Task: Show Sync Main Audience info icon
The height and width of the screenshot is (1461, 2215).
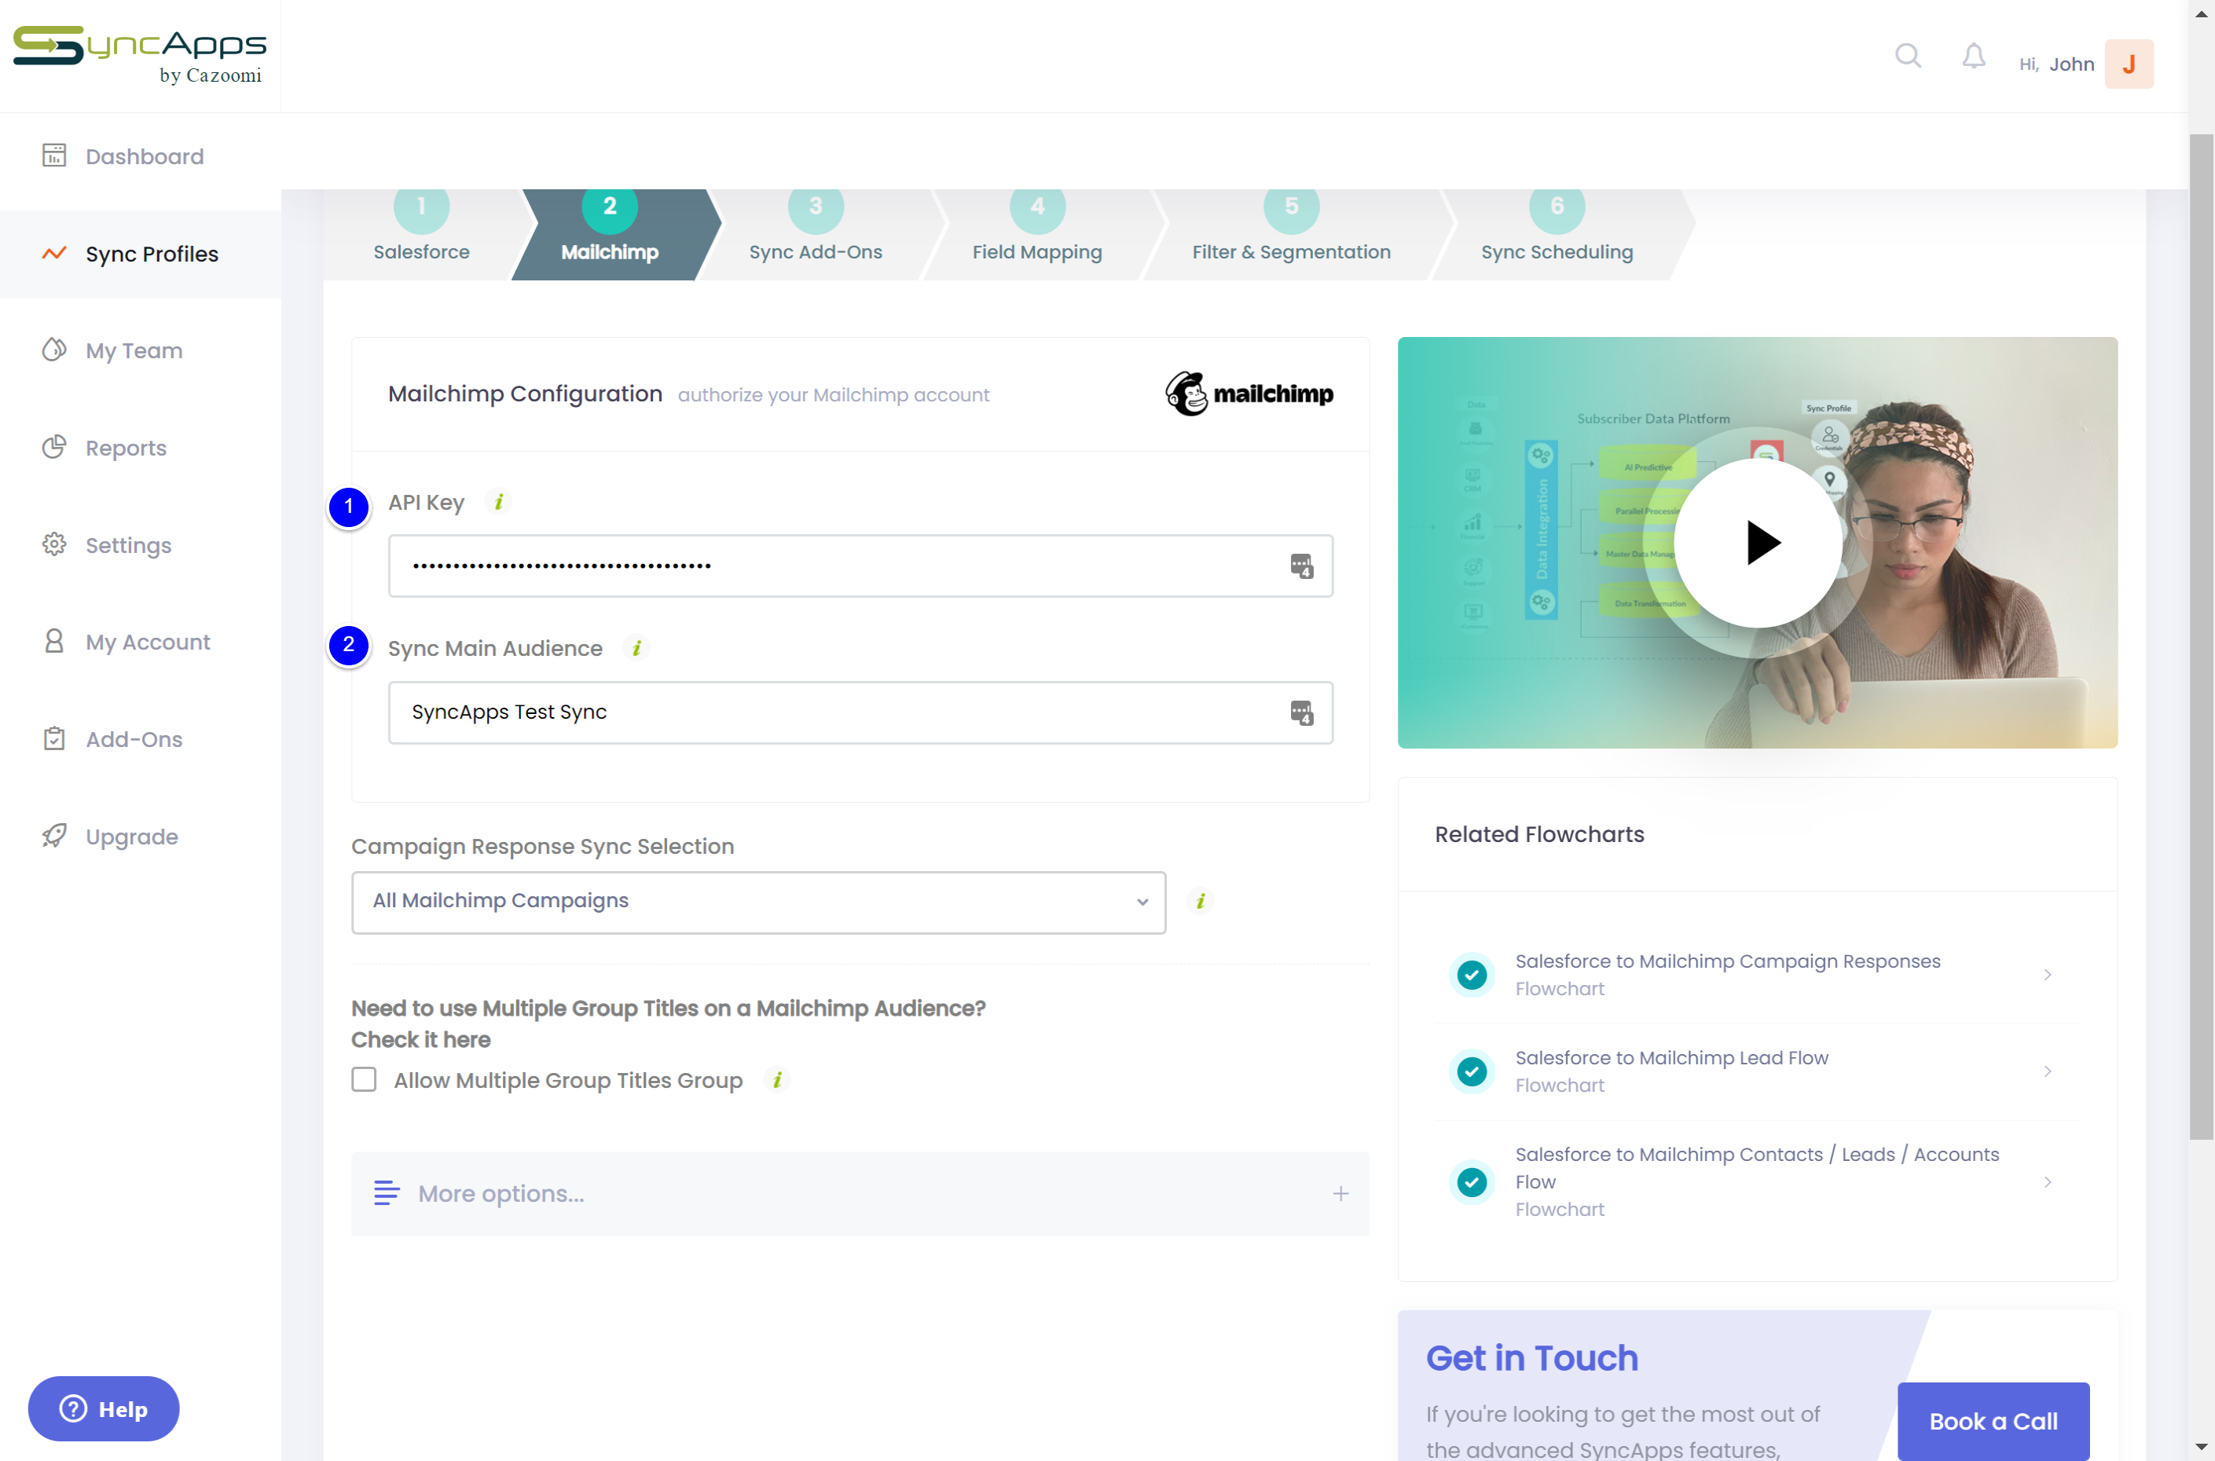Action: [x=636, y=649]
